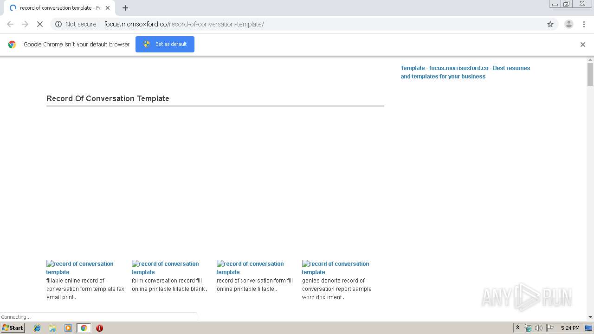
Task: Open the Chrome three-dot menu
Action: pos(584,24)
